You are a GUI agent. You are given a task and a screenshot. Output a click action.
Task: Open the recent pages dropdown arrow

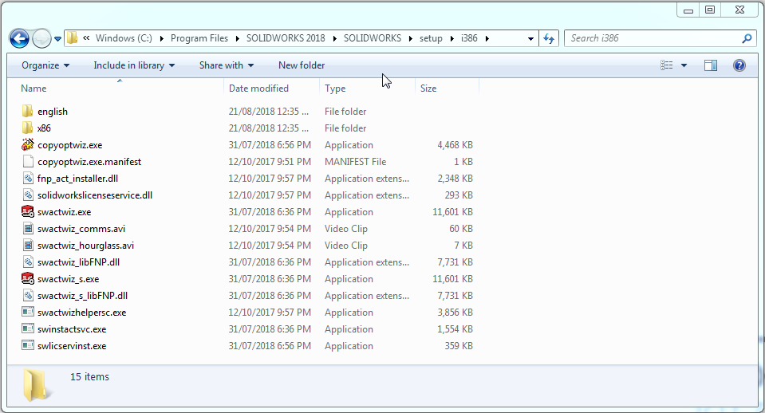coord(57,38)
